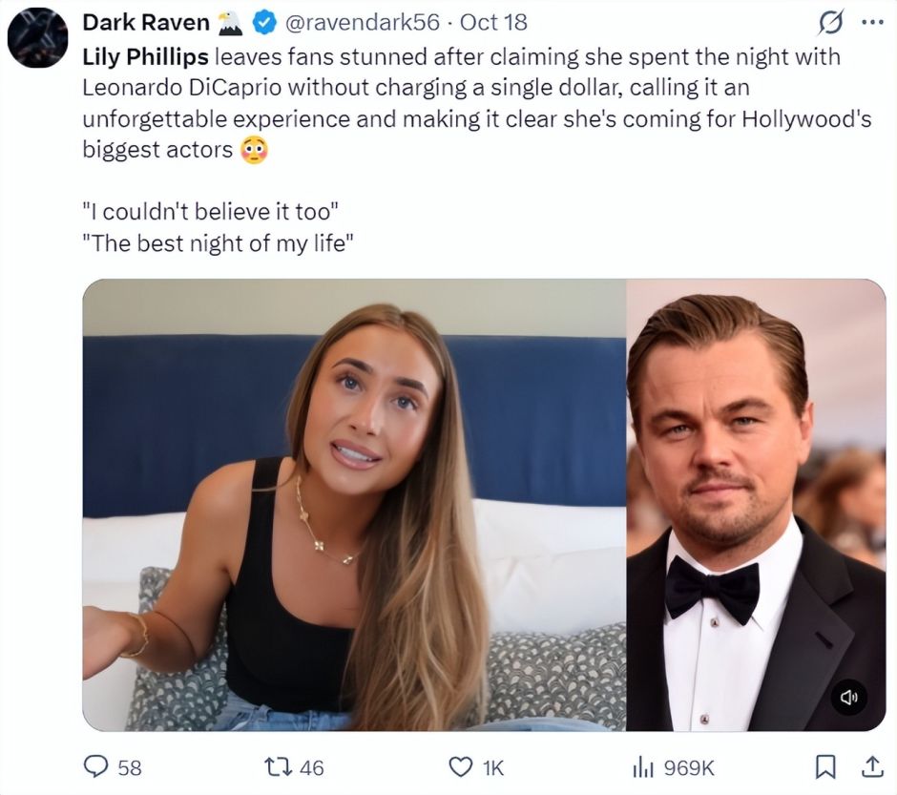The width and height of the screenshot is (897, 795).
Task: Open the three-dot more options menu
Action: pyautogui.click(x=872, y=23)
